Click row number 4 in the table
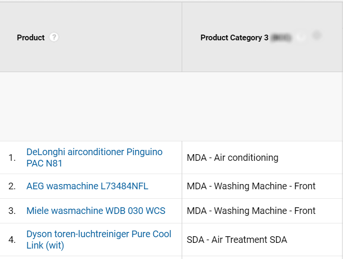343x259 pixels. pos(12,240)
